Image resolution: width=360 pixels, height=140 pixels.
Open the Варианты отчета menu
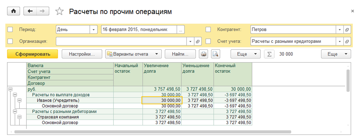(134, 54)
